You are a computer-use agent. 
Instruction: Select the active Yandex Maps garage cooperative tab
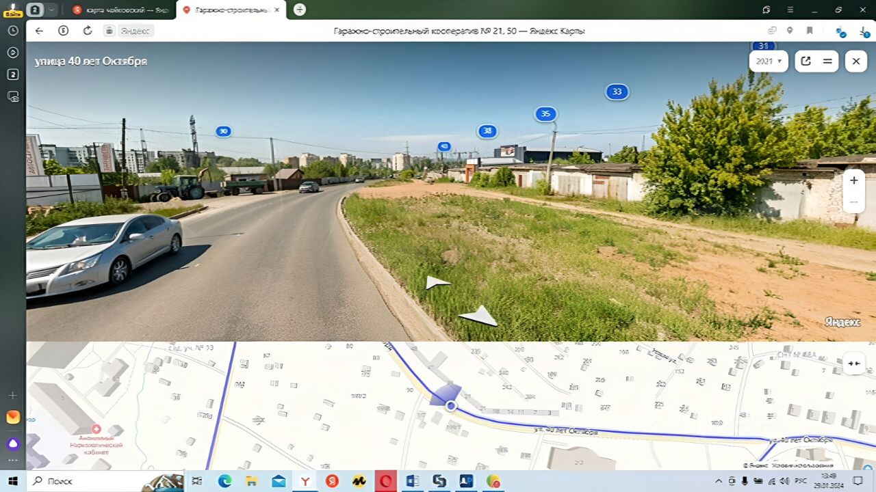pos(231,10)
